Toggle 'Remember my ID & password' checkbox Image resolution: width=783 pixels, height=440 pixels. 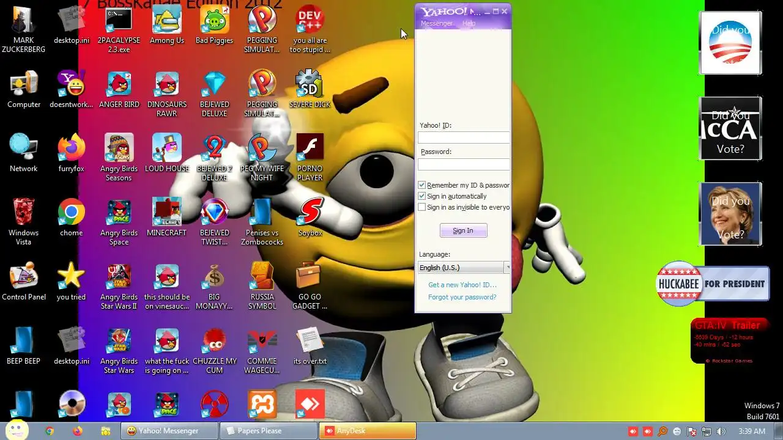click(421, 185)
